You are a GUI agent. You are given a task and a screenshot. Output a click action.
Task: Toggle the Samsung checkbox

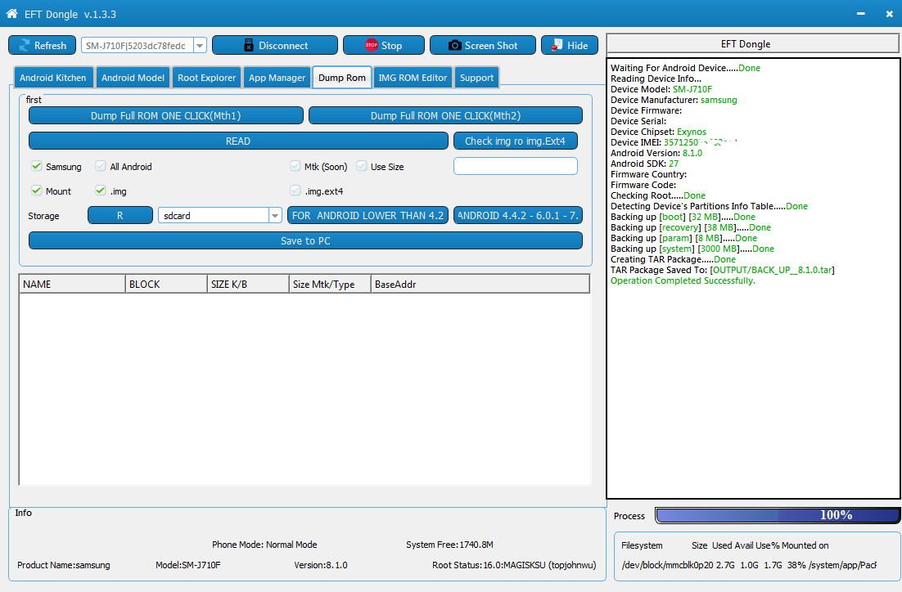click(x=37, y=166)
